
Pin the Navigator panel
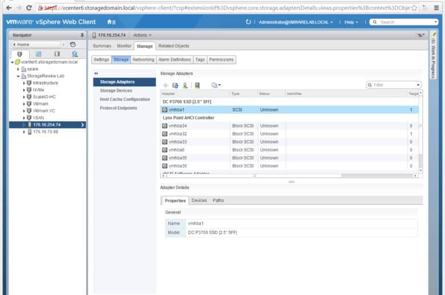(x=82, y=35)
